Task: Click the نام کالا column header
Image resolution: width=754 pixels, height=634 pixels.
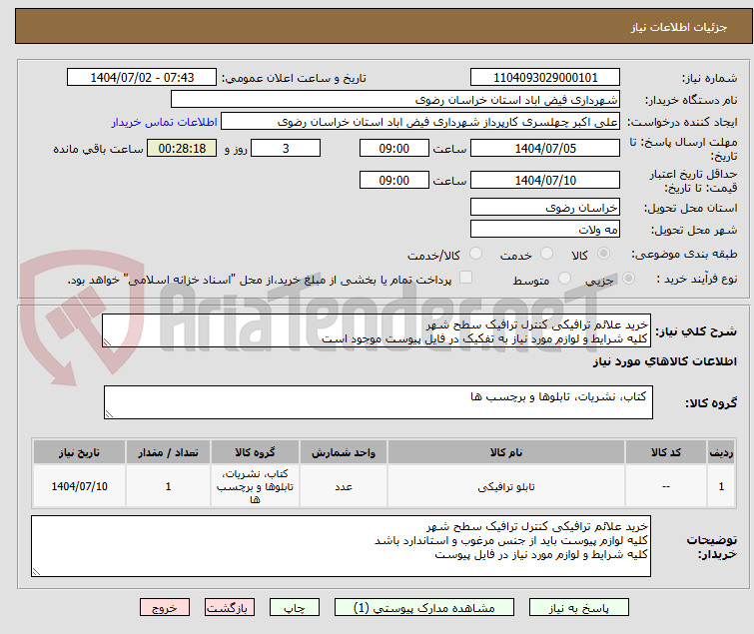Action: (x=506, y=452)
